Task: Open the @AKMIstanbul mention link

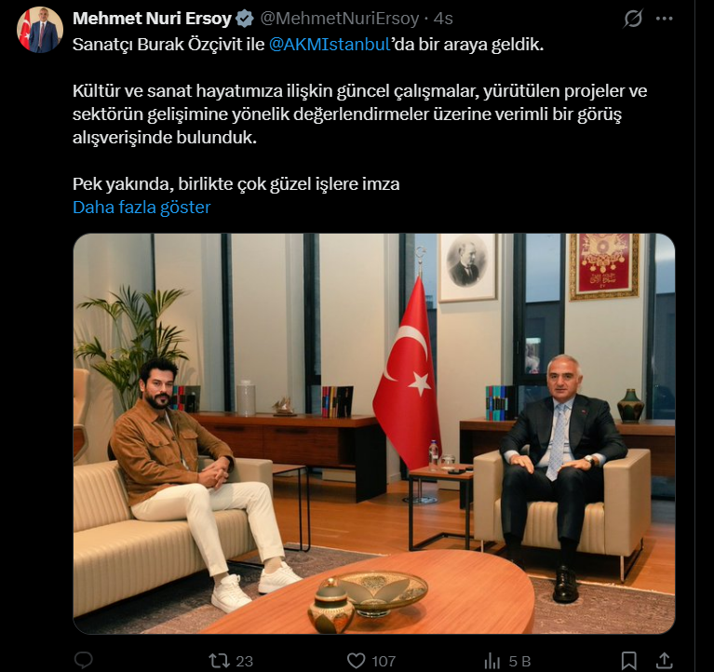Action: pyautogui.click(x=330, y=45)
